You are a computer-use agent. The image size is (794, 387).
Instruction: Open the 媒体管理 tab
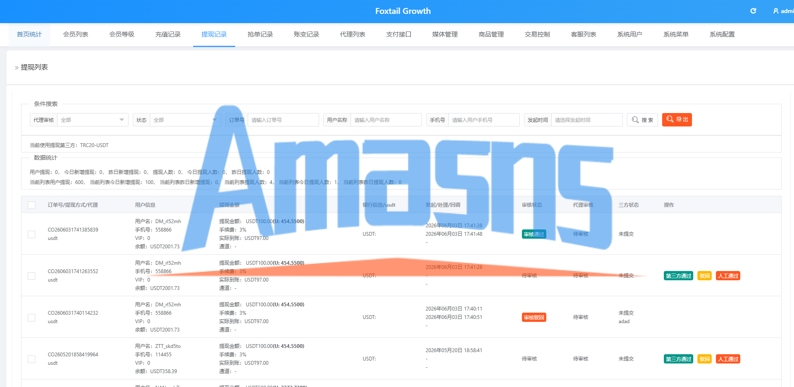pos(445,34)
